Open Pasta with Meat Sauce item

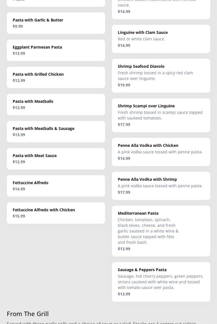coord(56,158)
